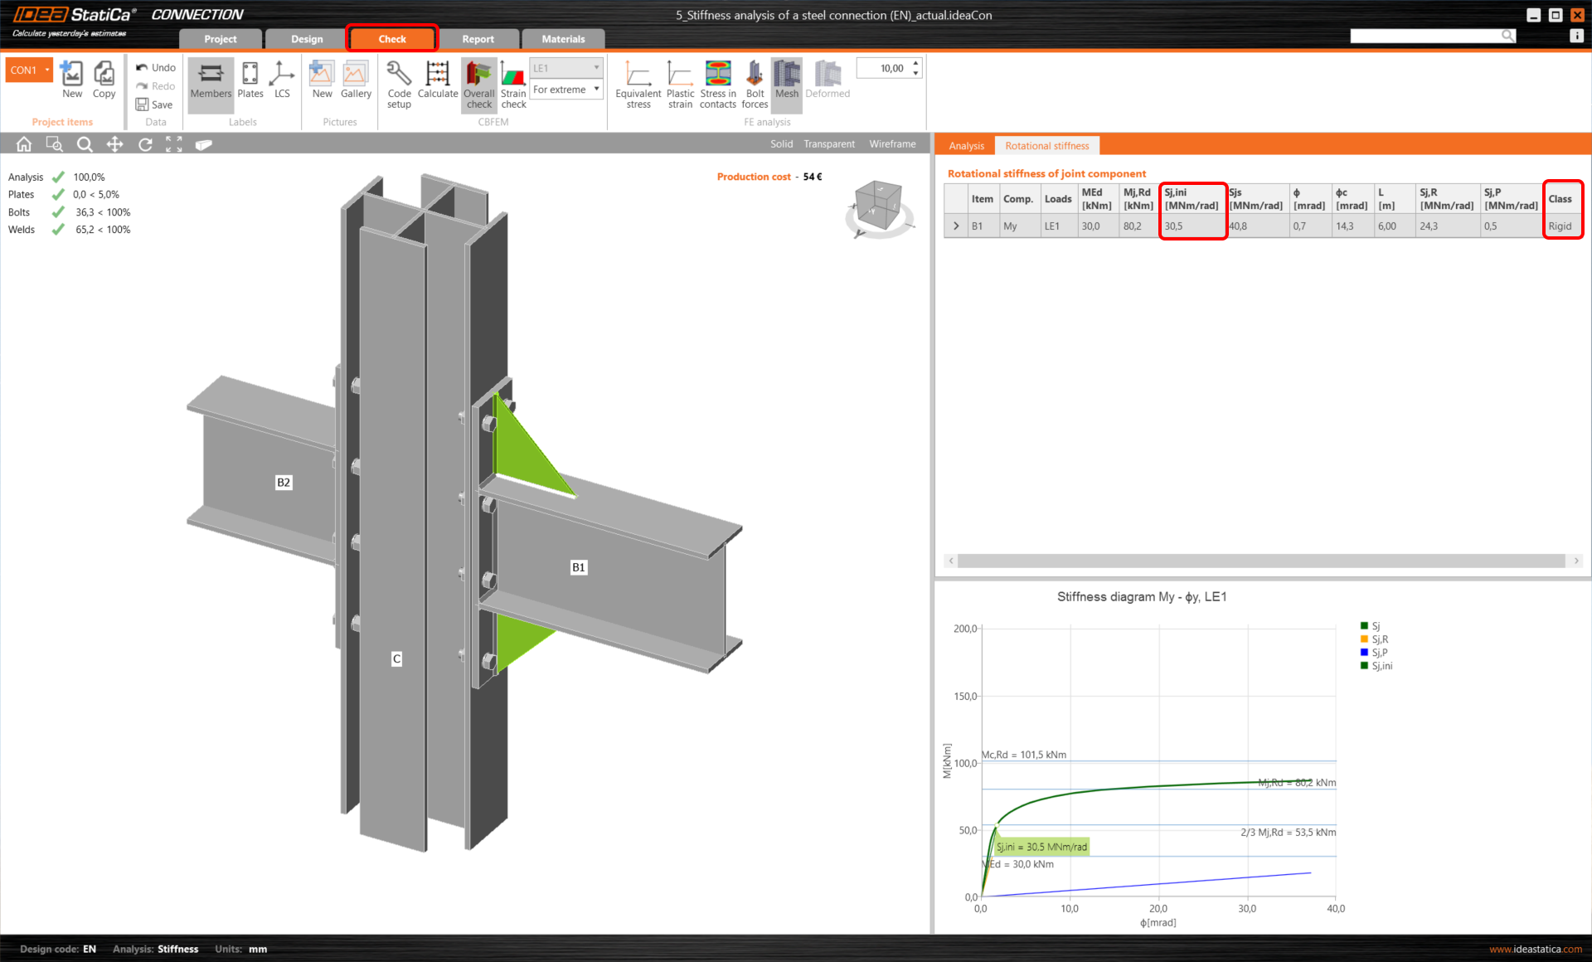Select the Members tool
Viewport: 1592px width, 962px height.
pos(210,83)
